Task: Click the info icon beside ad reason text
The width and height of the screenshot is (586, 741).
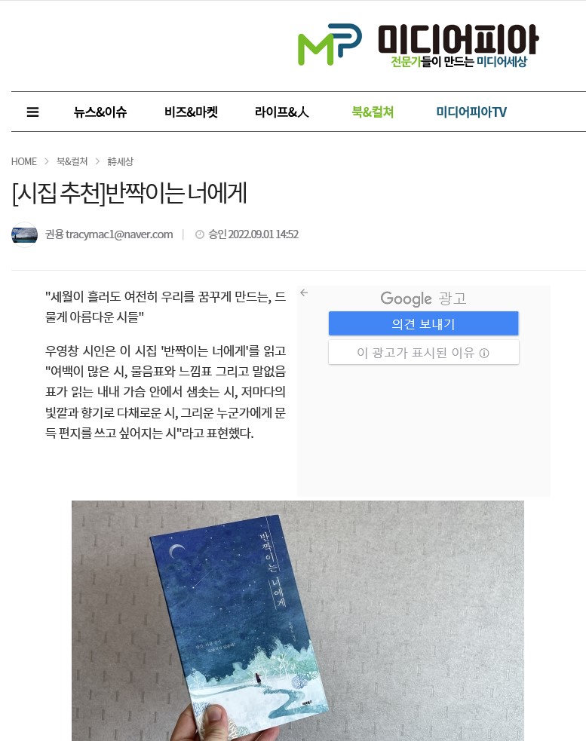Action: 484,353
